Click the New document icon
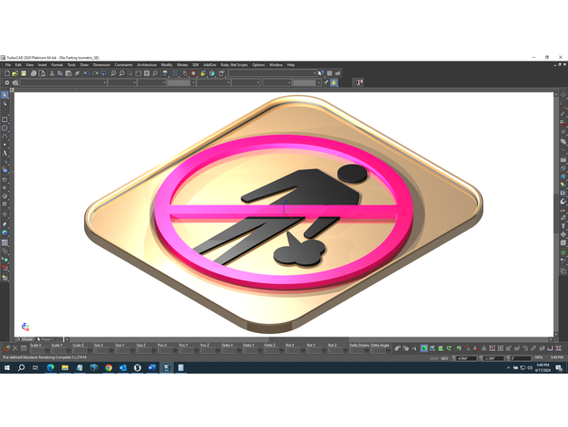568x427 pixels. (x=5, y=73)
